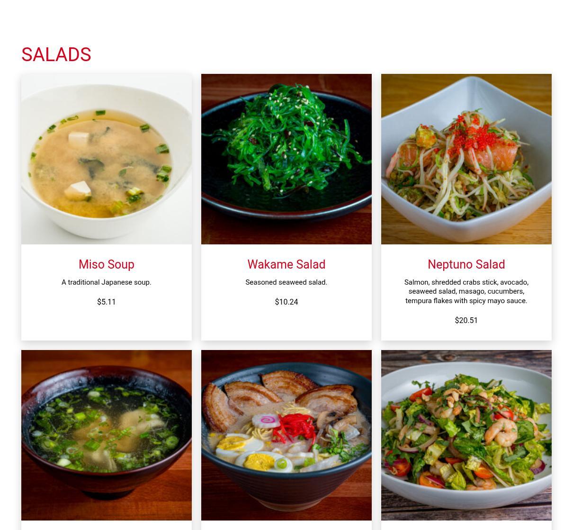Select the dumpling soup photo with scallions
Viewport: 573px width, 530px height.
(107, 435)
